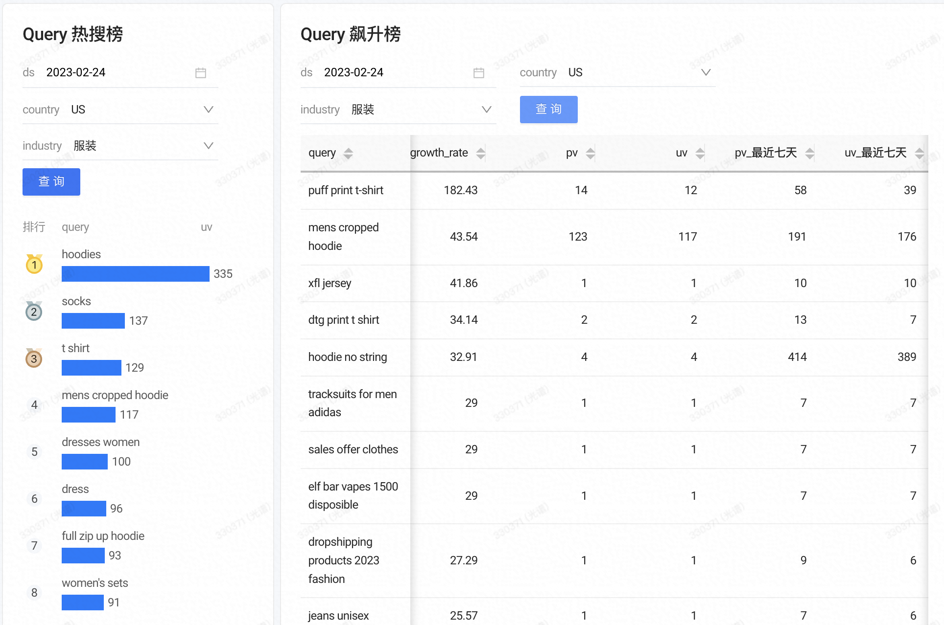Open calendar icon in 飙升榜 date field
This screenshot has height=625, width=944.
pos(479,73)
